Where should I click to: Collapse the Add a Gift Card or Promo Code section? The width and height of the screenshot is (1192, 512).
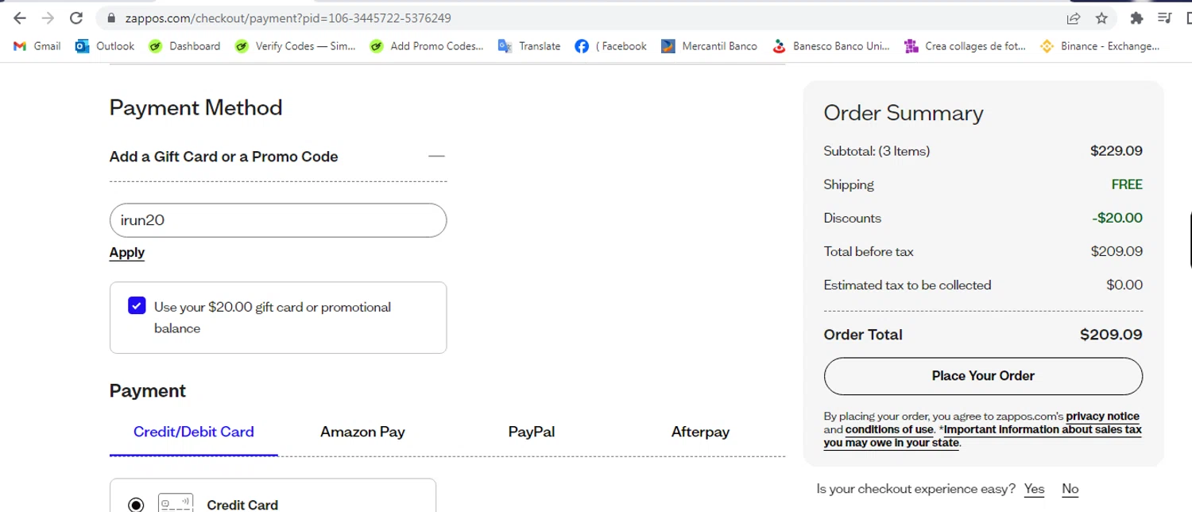[x=436, y=157]
